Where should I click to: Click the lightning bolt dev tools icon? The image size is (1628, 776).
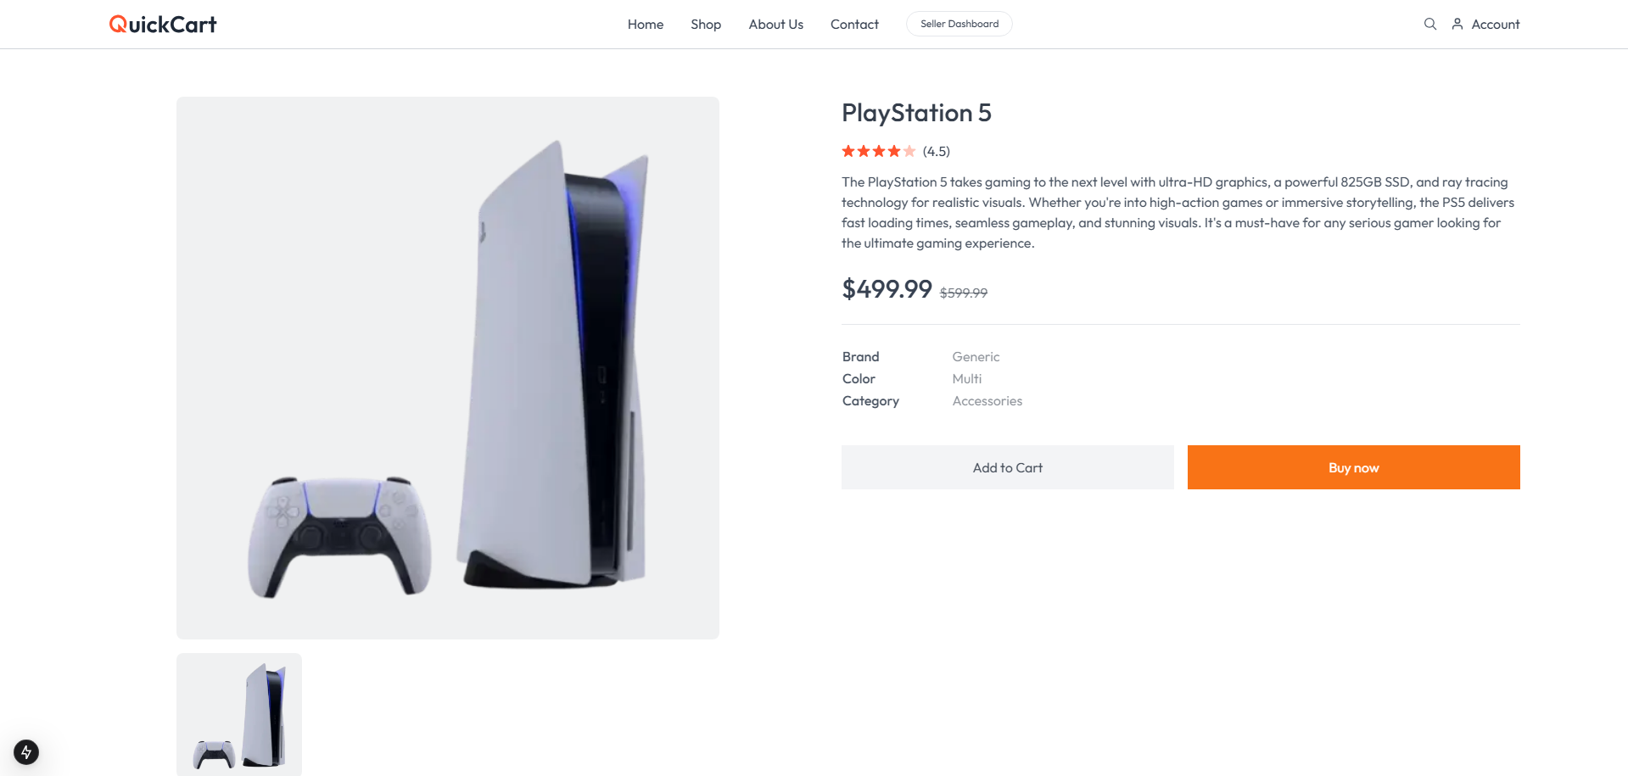[26, 751]
